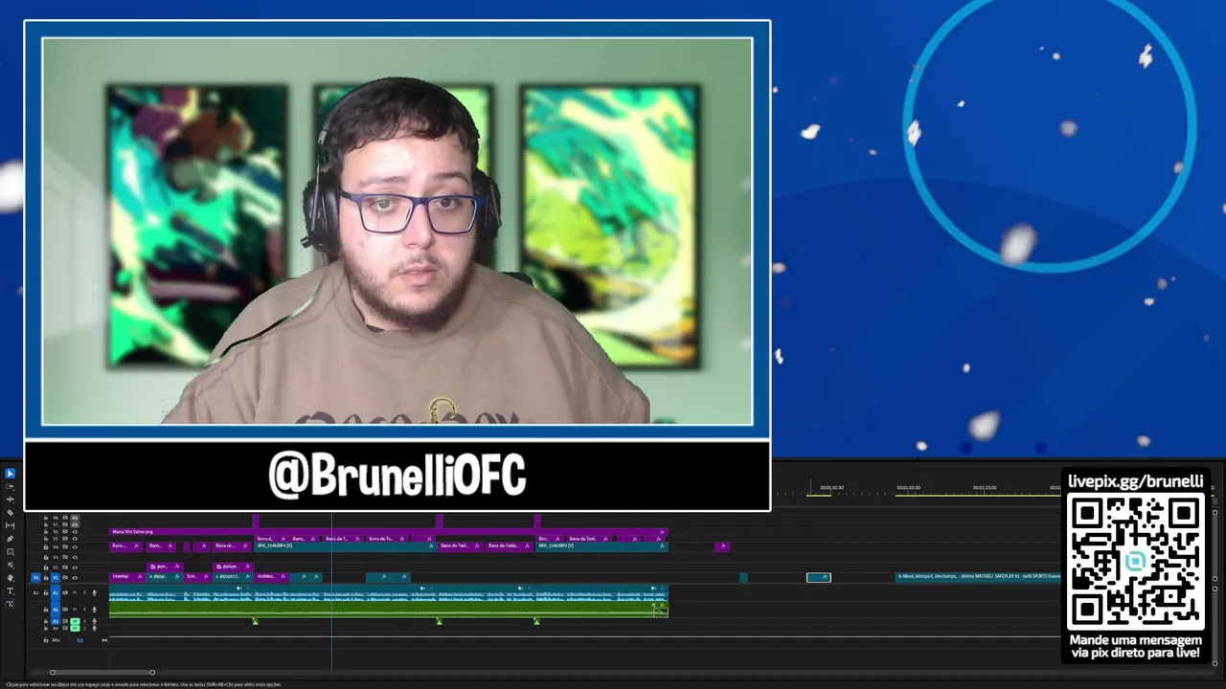Screen dimensions: 1226x689
Task: Click the webcam video feed
Action: point(397,231)
